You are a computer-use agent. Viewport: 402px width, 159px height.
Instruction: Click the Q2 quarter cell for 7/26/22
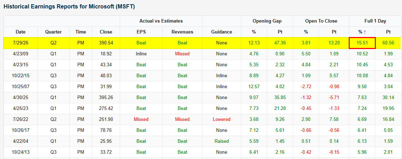pyautogui.click(x=53, y=119)
